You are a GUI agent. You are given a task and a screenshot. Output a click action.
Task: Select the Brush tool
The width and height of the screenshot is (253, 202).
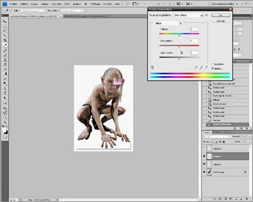point(5,55)
